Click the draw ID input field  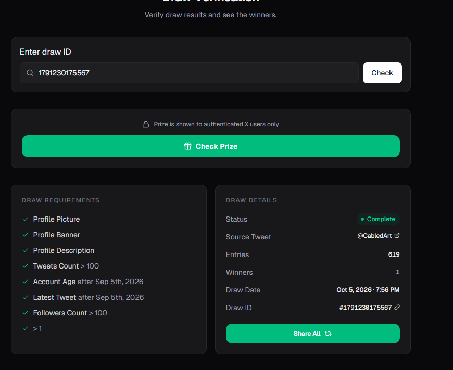[x=189, y=73]
